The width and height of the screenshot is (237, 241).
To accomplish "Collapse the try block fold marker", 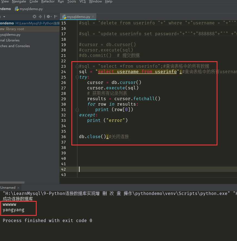I will pyautogui.click(x=77, y=77).
